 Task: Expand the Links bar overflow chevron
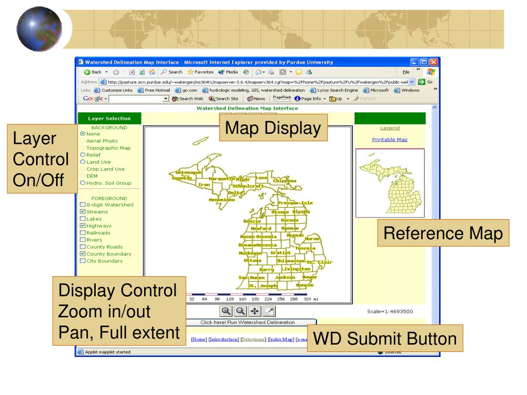pyautogui.click(x=435, y=89)
